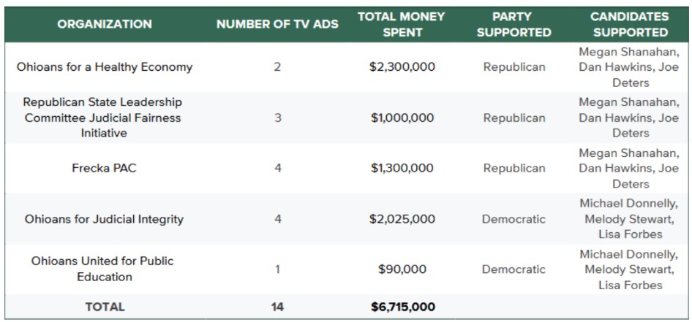Select the TOTAL MONEY SPENT column header

tap(402, 24)
